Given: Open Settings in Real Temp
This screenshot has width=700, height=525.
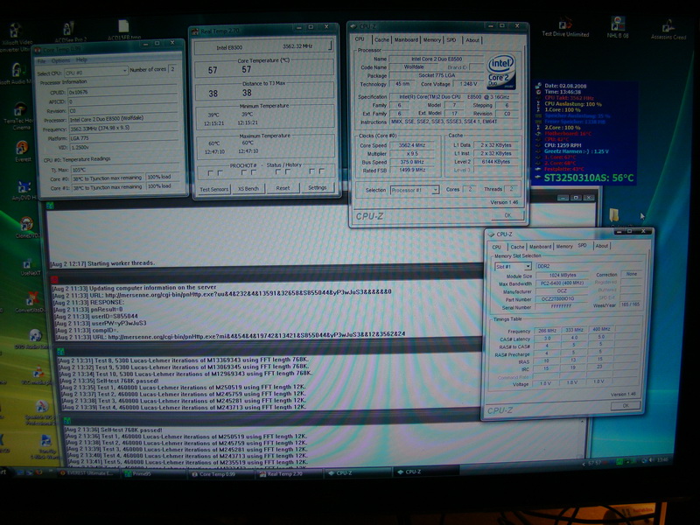Looking at the screenshot, I should 317,188.
